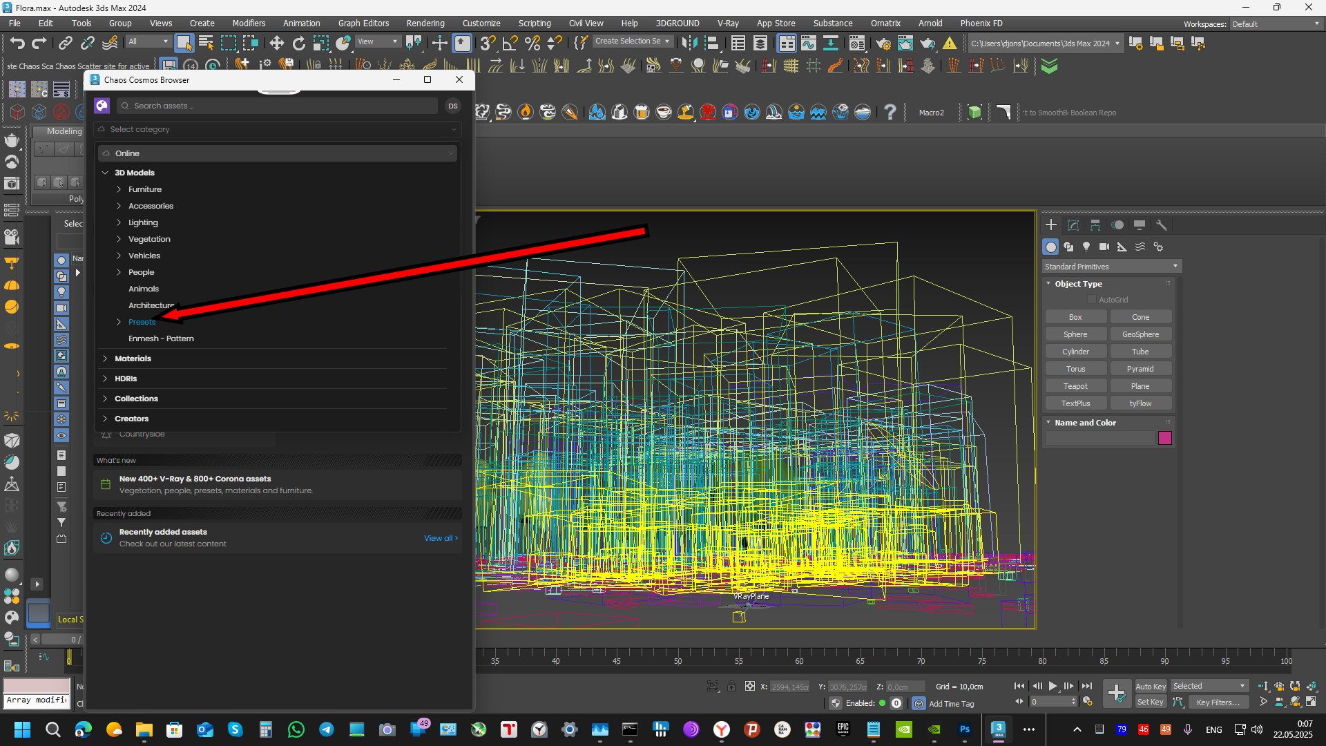
Task: Open the V-Ray menu
Action: (x=728, y=23)
